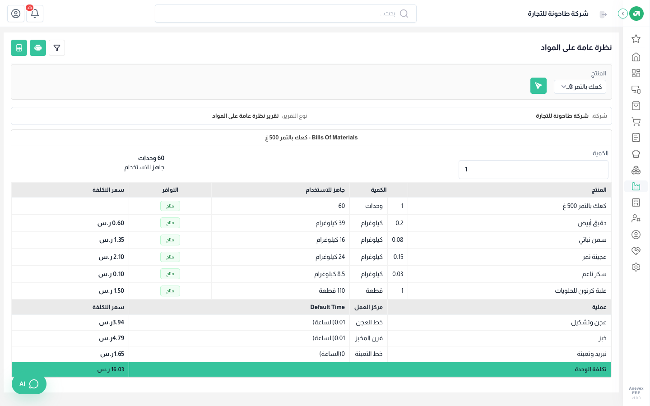The height and width of the screenshot is (406, 650).
Task: Click '60 وحدات' ready-to-use summary
Action: pyautogui.click(x=151, y=158)
